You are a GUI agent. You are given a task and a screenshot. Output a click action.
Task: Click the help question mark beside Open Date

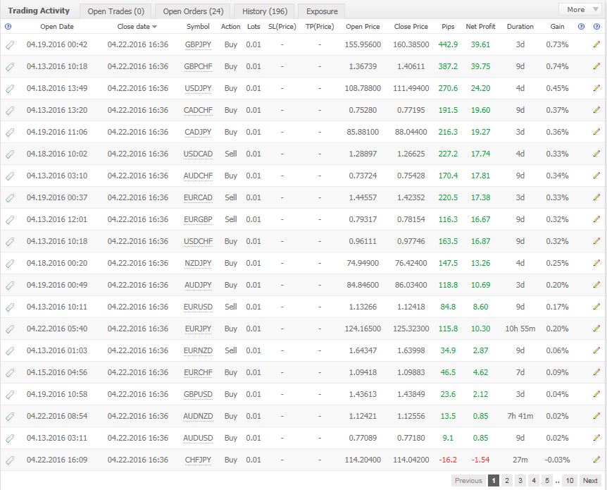8,27
